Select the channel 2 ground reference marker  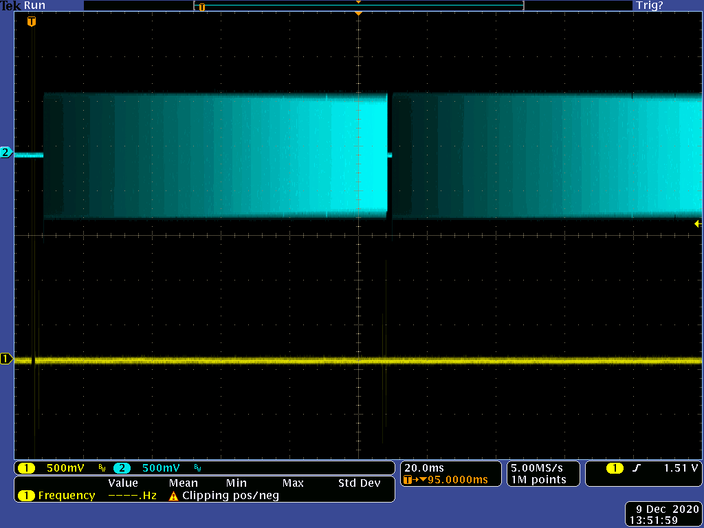[6, 153]
